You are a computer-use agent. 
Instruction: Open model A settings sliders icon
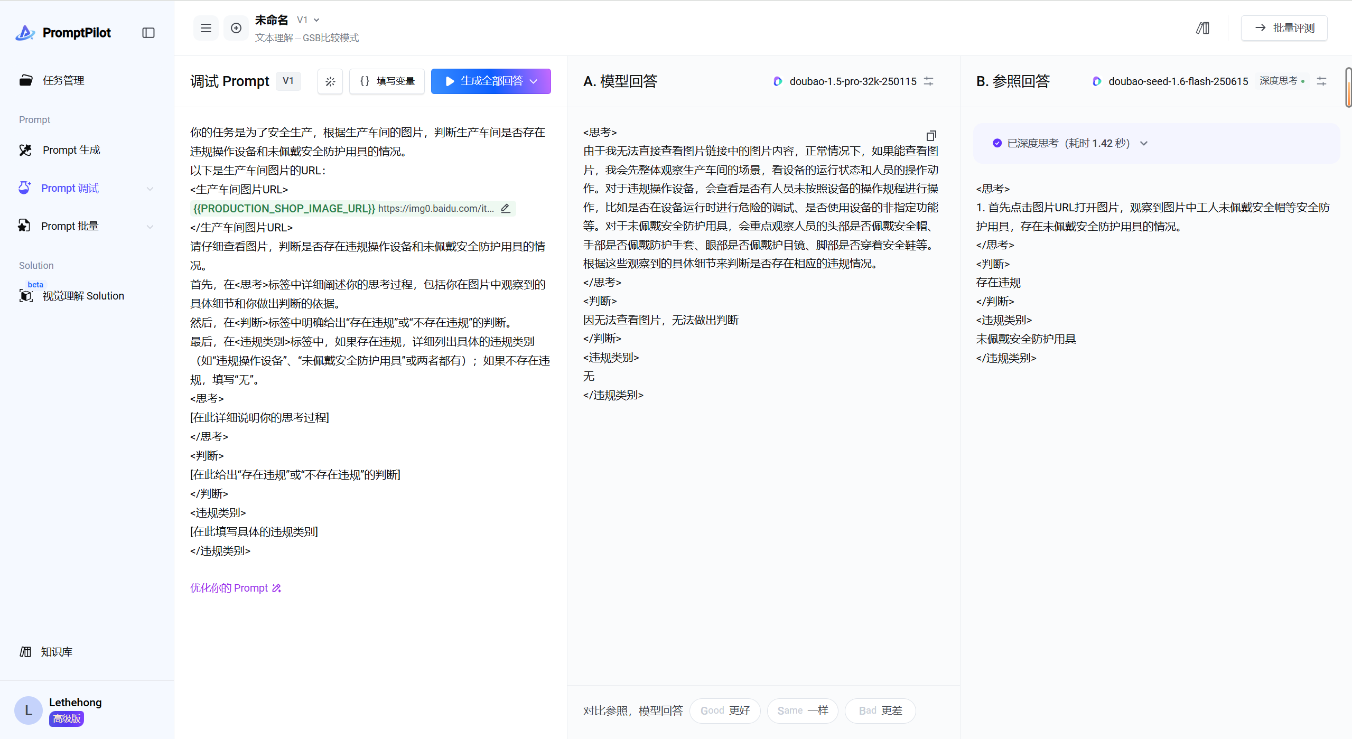pyautogui.click(x=929, y=81)
